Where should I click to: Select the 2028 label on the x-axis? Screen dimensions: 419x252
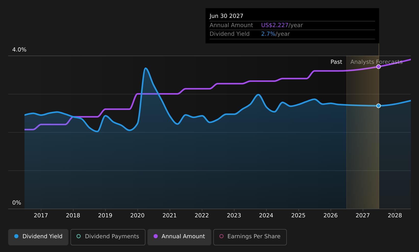pos(395,216)
